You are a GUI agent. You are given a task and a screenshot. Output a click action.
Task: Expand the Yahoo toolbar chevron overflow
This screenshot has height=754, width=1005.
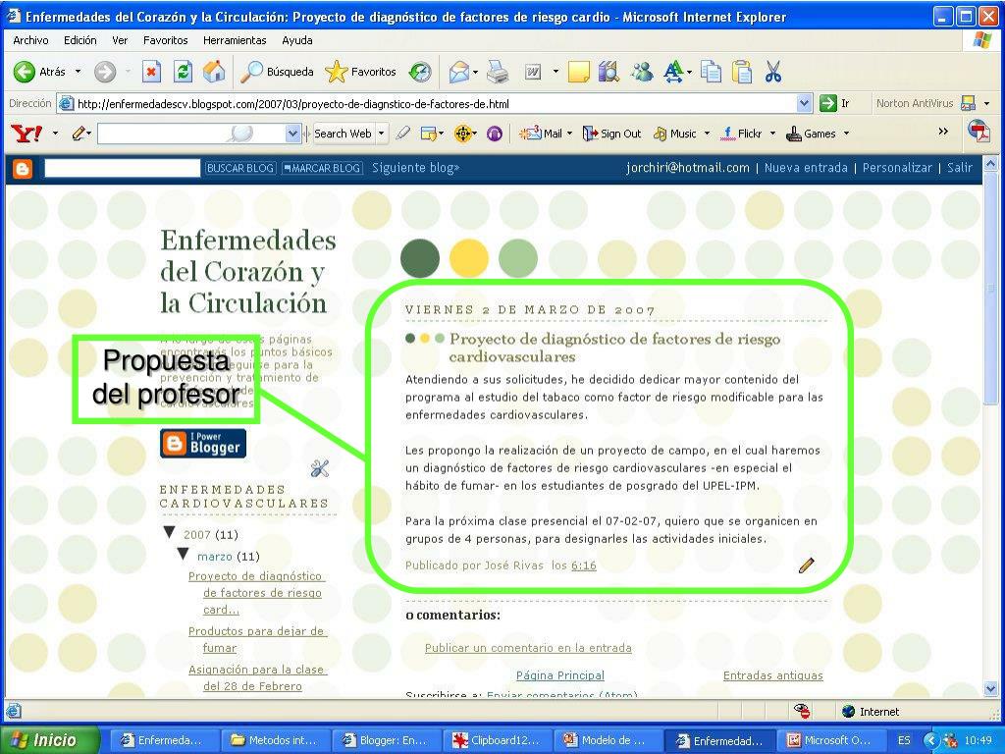coord(943,132)
